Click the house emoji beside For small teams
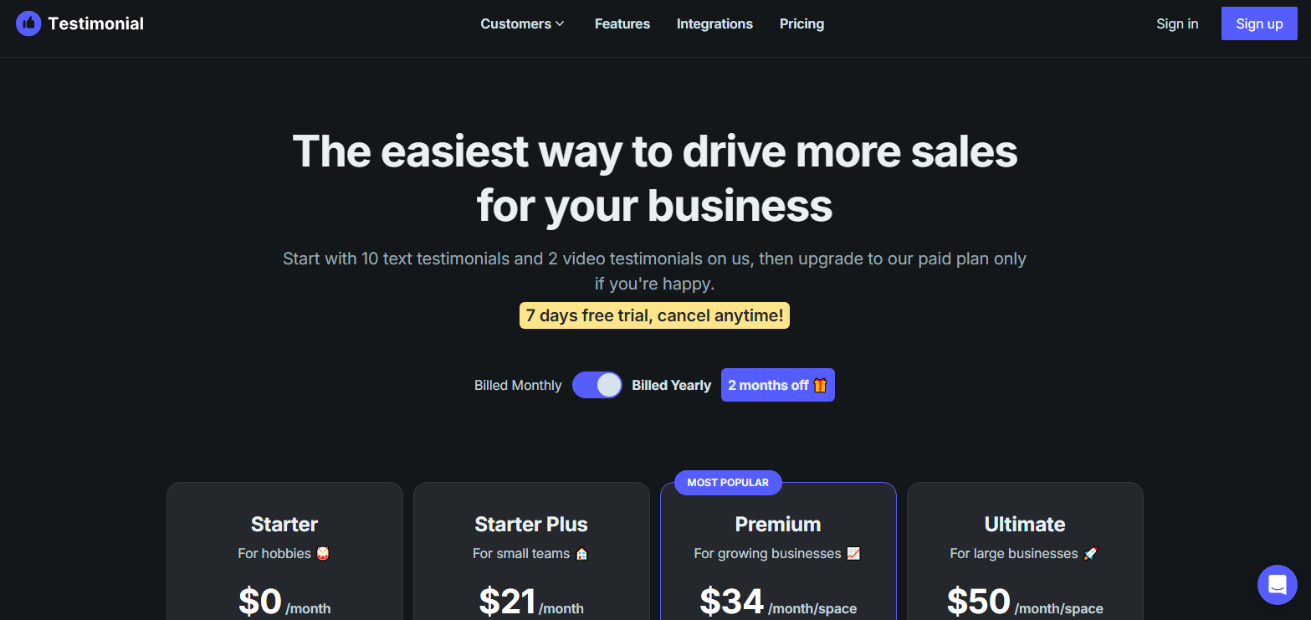The image size is (1311, 620). point(581,553)
